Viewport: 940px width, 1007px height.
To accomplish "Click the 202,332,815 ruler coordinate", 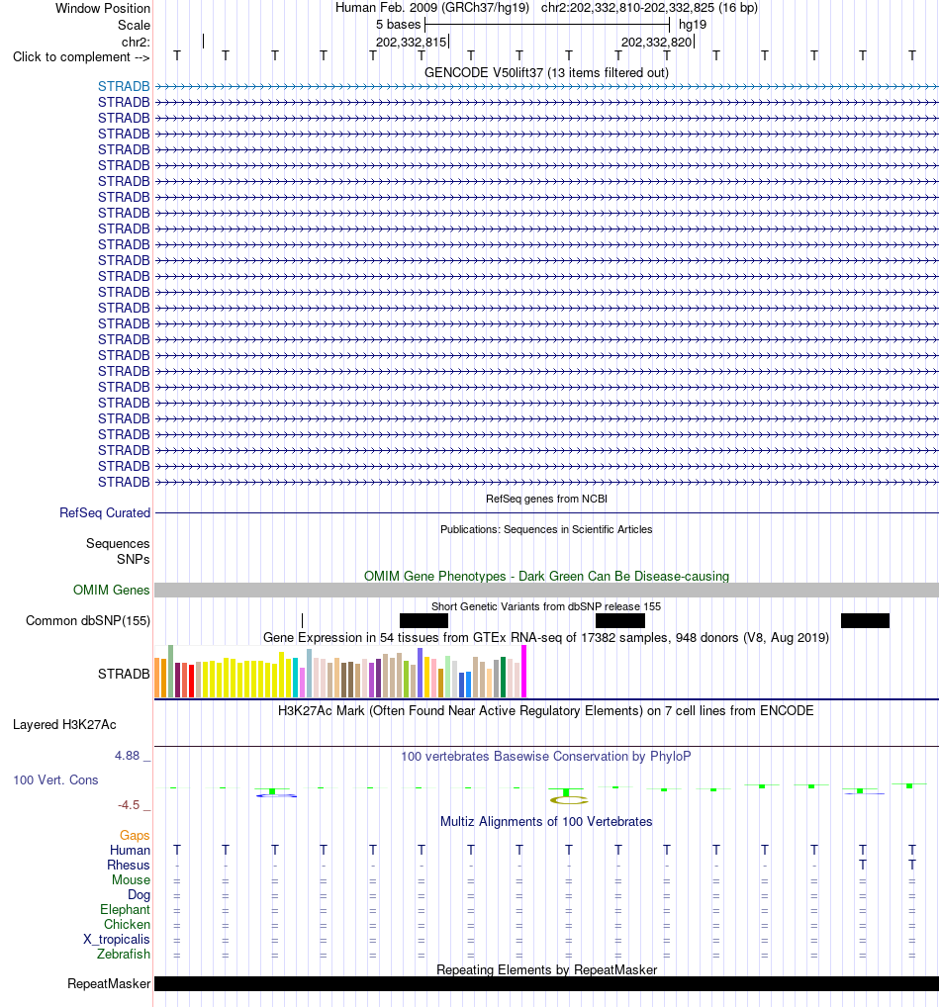I will click(x=411, y=42).
